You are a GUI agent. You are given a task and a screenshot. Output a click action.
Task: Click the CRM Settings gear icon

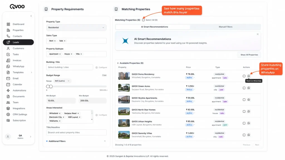8,114
